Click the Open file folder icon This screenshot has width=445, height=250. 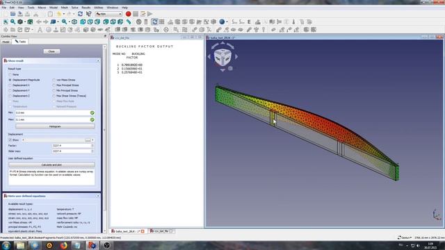point(13,14)
